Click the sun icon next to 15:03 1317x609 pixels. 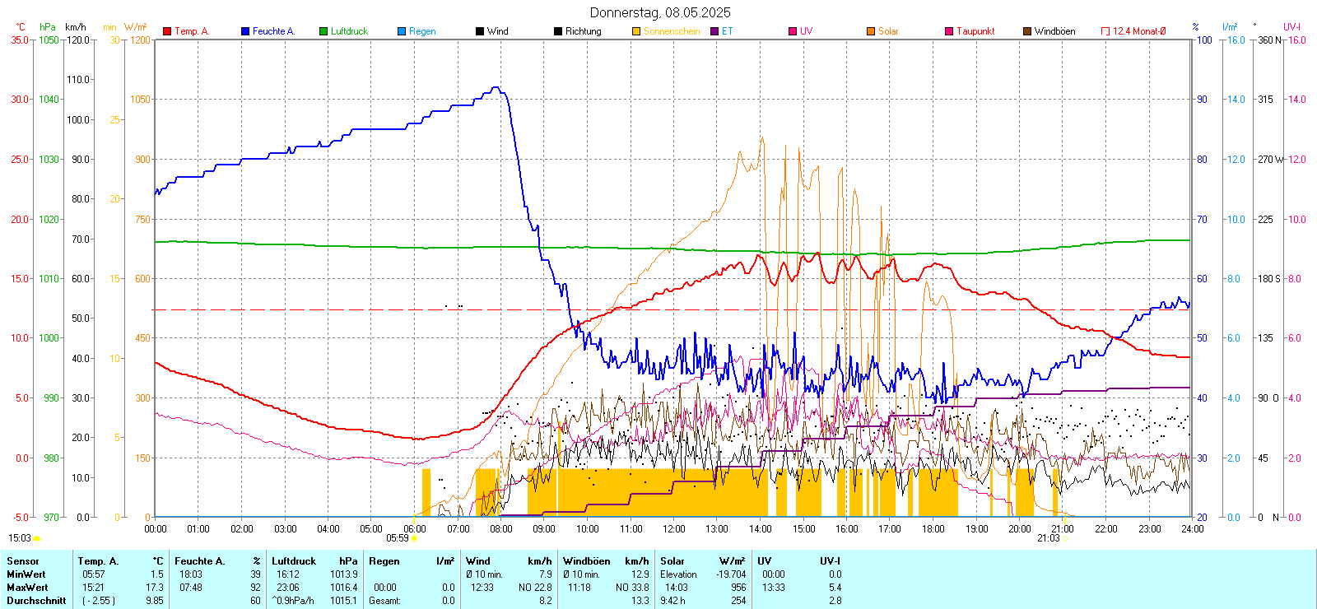click(36, 538)
